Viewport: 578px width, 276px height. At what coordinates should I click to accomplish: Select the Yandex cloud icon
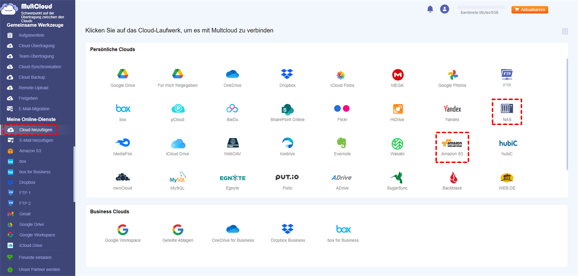pos(452,109)
